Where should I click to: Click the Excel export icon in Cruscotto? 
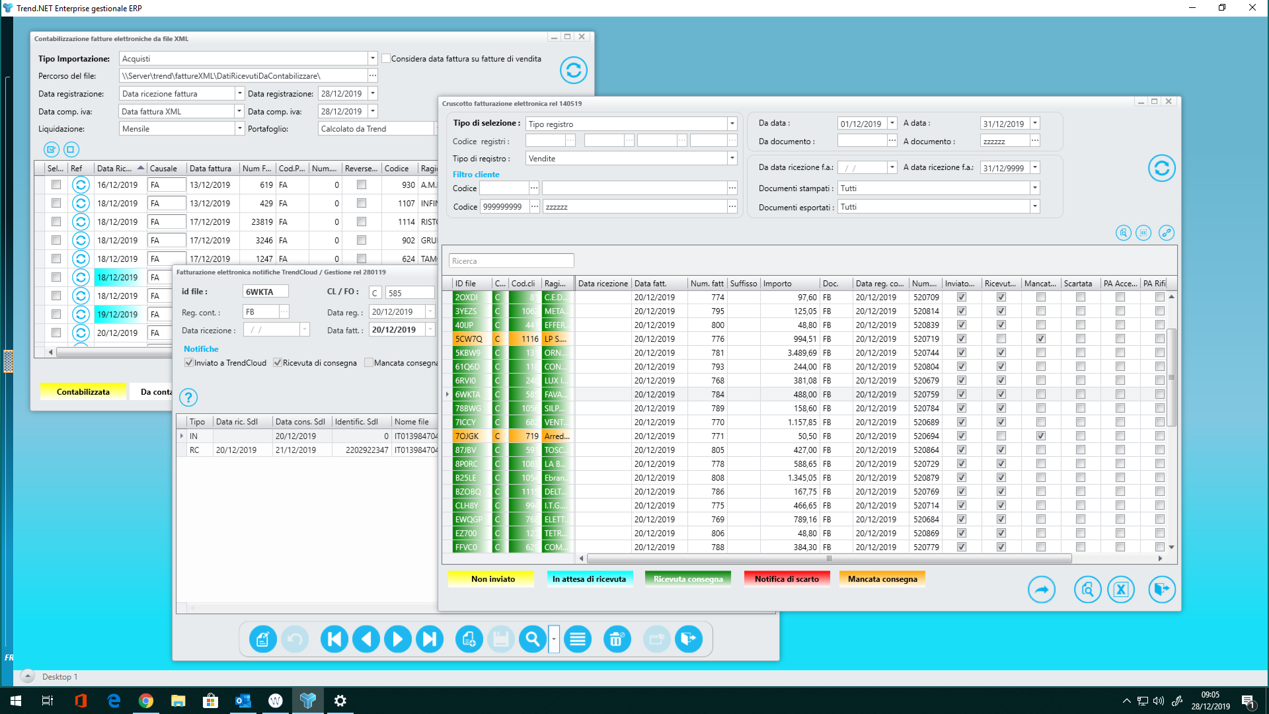1121,590
